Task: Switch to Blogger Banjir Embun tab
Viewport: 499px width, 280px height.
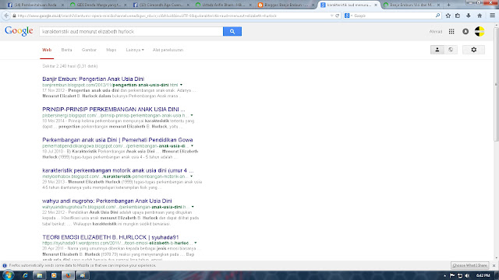Action: (x=286, y=5)
